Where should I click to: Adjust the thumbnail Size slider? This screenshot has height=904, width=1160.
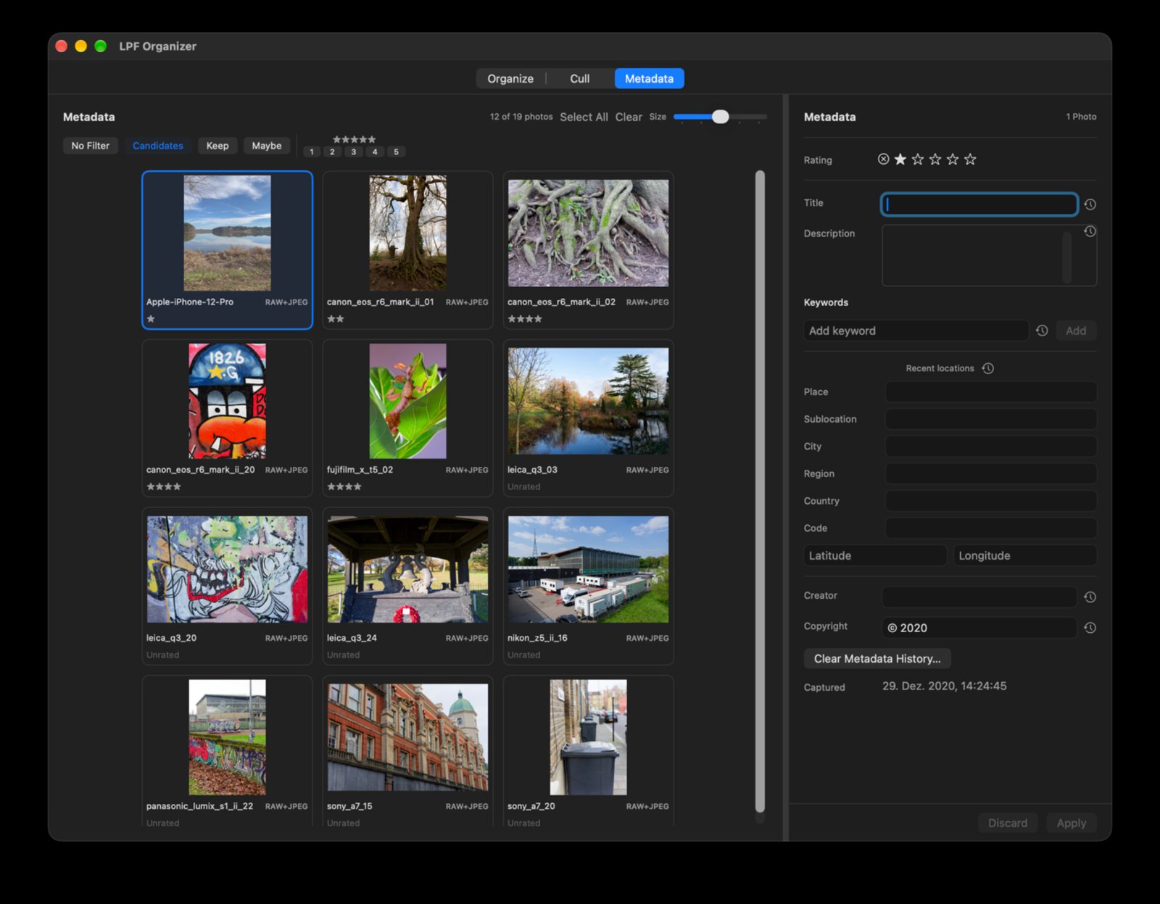coord(720,117)
